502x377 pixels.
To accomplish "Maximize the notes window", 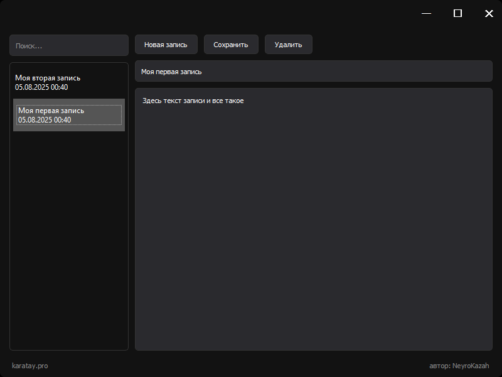I will [458, 13].
